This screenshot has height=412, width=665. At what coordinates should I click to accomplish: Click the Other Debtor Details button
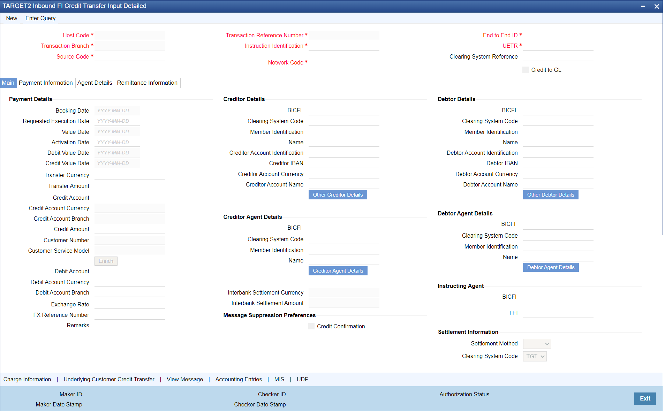pos(551,195)
